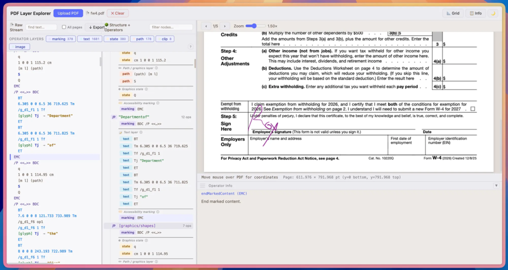Click the fw4.pdf file icon

click(87, 13)
